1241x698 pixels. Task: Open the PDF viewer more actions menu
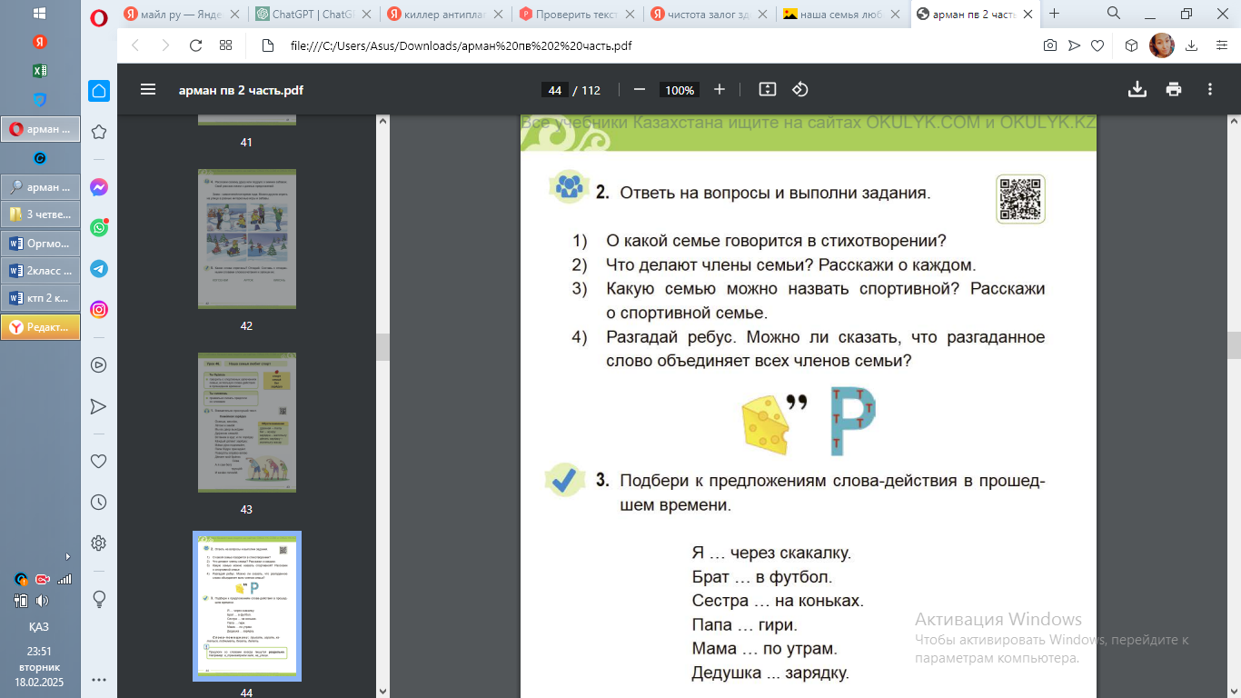(x=1210, y=90)
